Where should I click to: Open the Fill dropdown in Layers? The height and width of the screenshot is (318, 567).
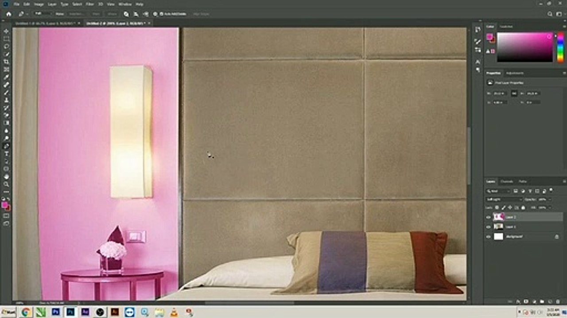click(550, 208)
